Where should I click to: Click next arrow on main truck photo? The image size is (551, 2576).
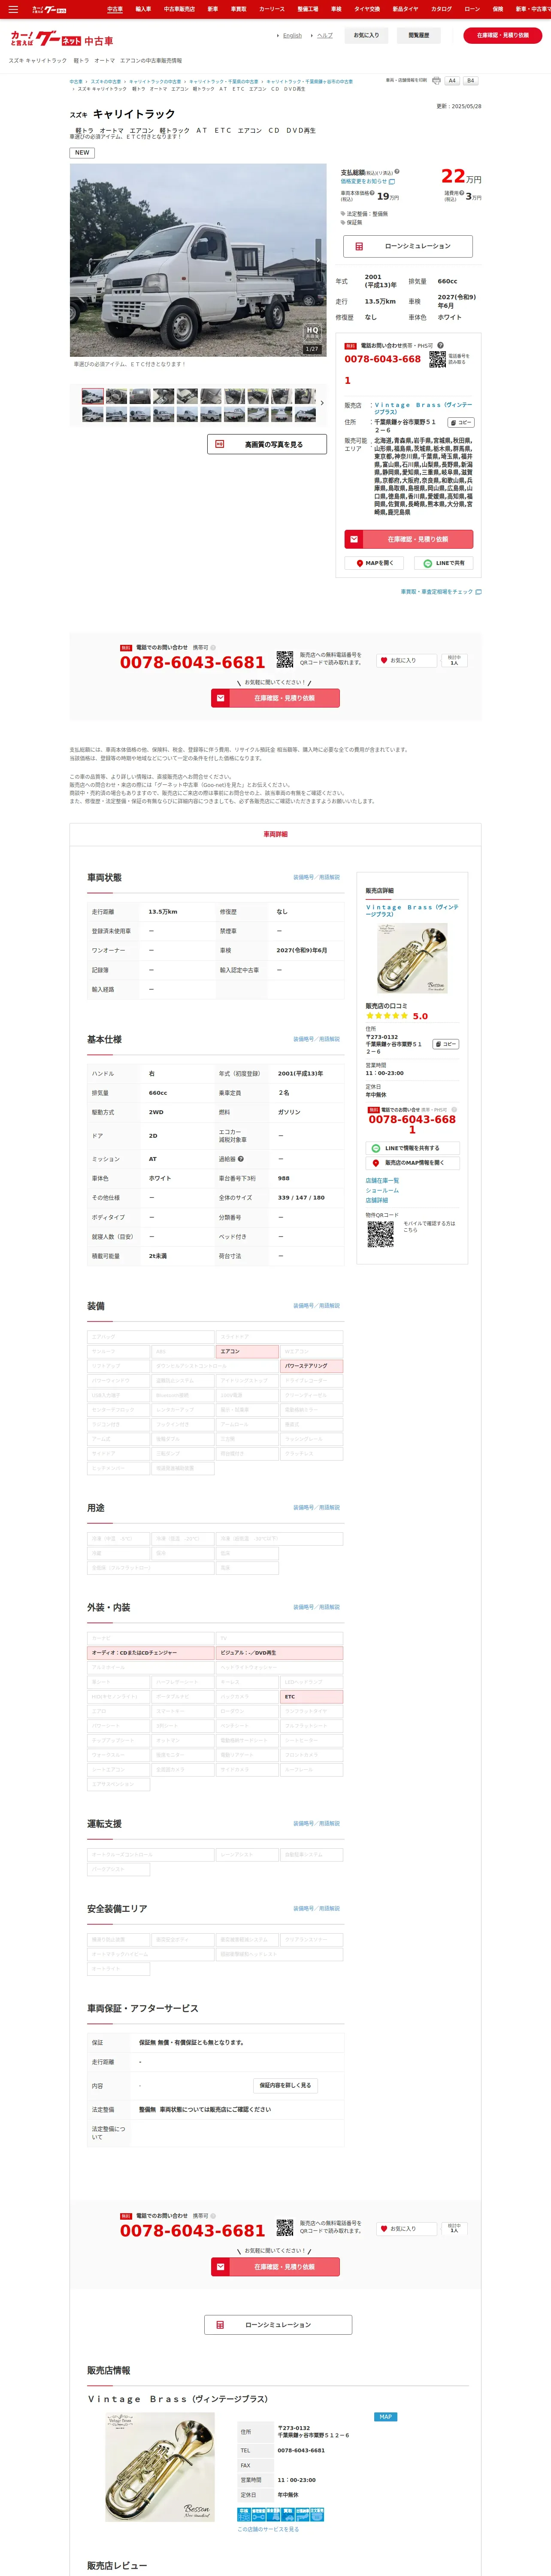tap(319, 260)
